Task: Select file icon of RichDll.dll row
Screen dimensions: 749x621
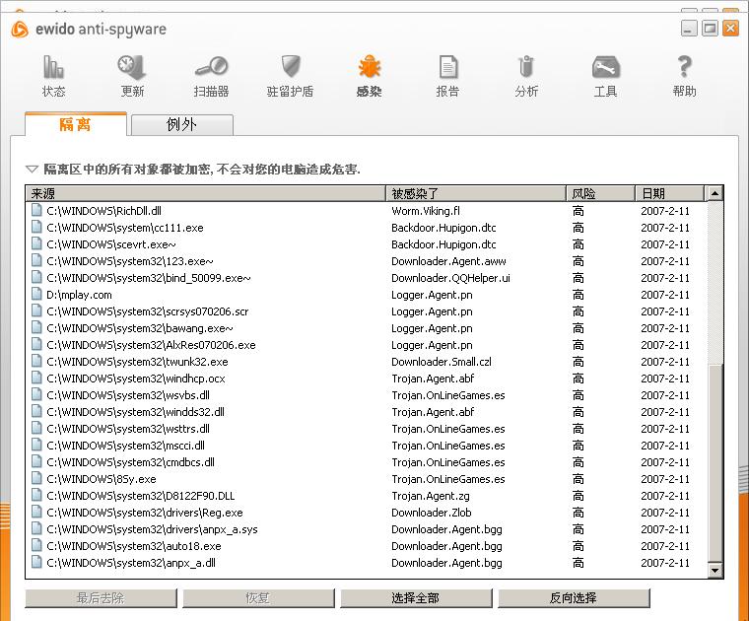Action: coord(36,211)
